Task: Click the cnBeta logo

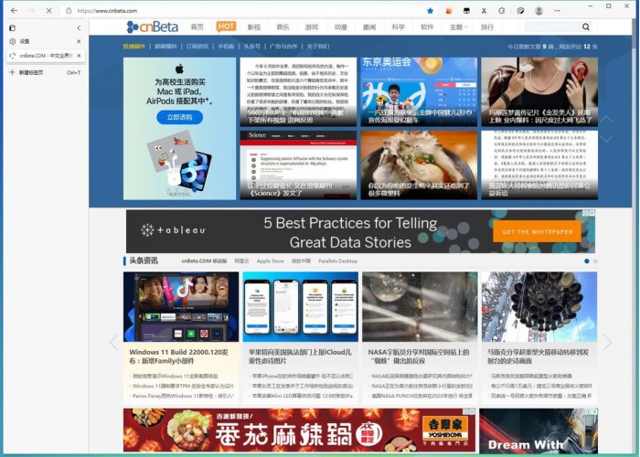Action: pos(153,27)
